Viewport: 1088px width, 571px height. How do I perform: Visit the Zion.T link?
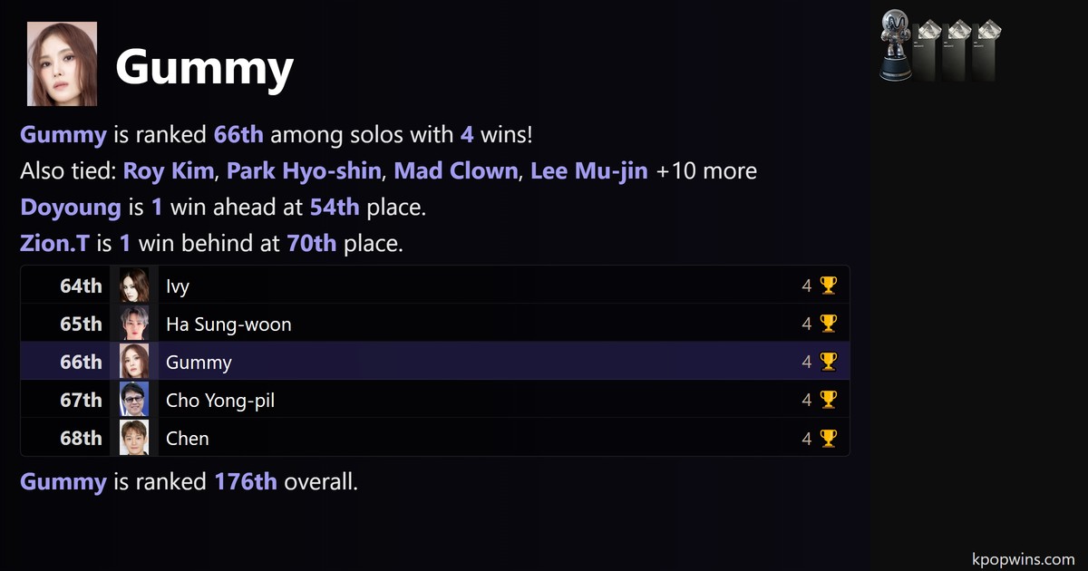[54, 244]
